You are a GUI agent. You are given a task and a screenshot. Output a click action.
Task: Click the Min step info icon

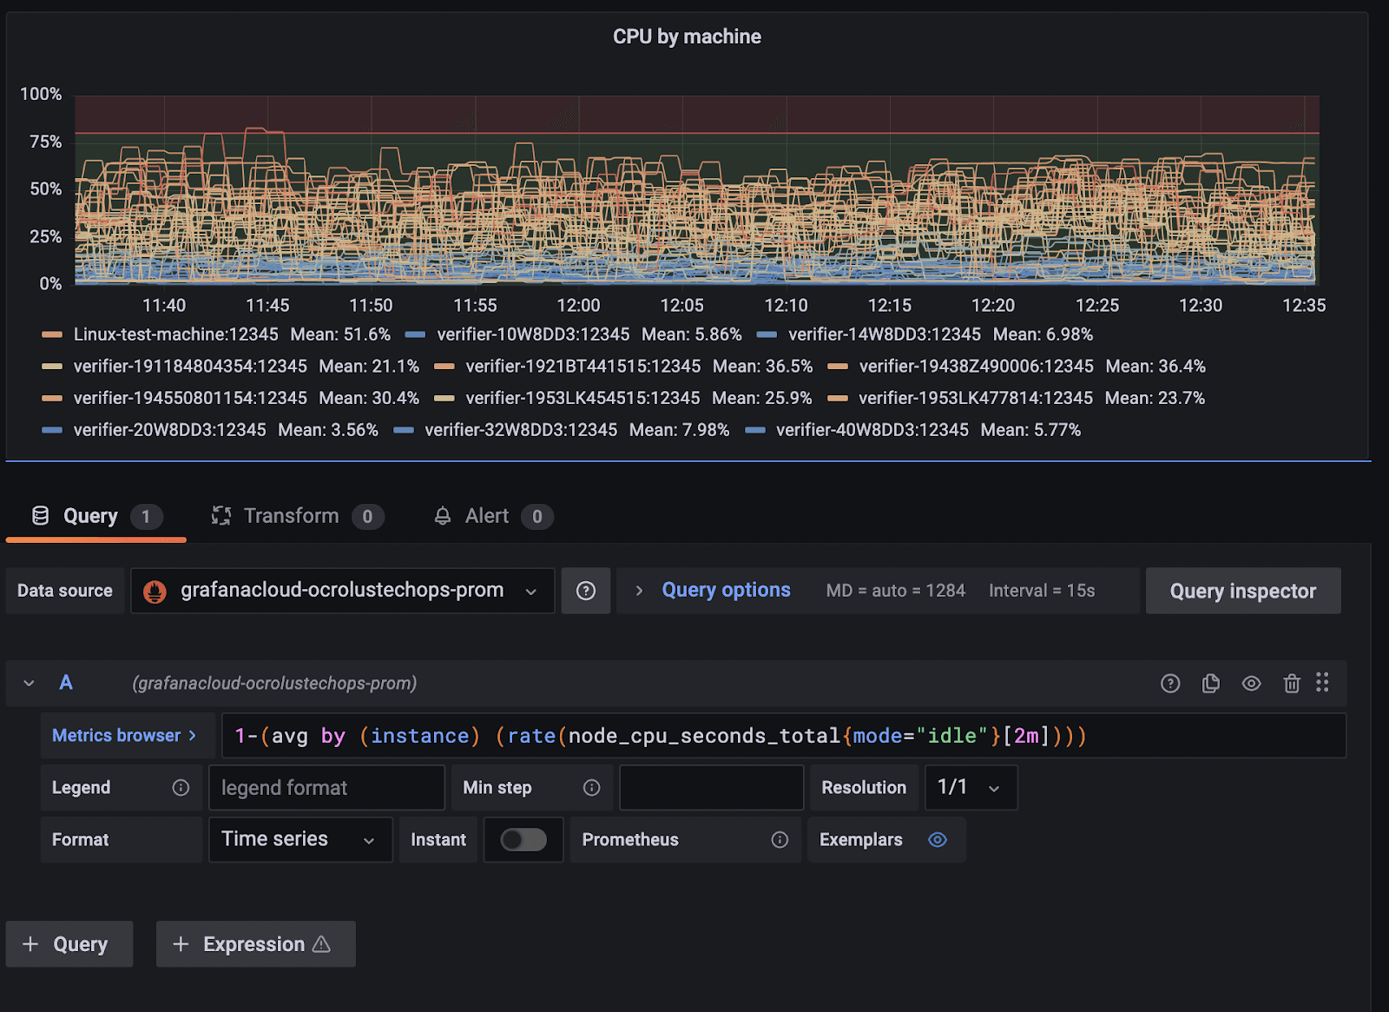pyautogui.click(x=592, y=788)
